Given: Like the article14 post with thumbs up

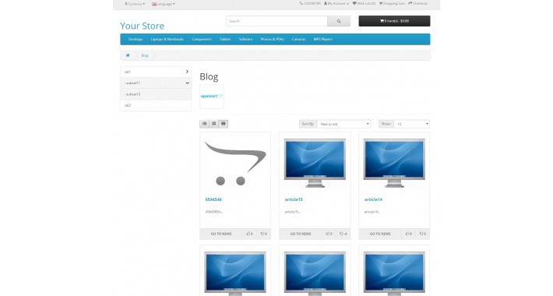Looking at the screenshot, I should coord(408,234).
